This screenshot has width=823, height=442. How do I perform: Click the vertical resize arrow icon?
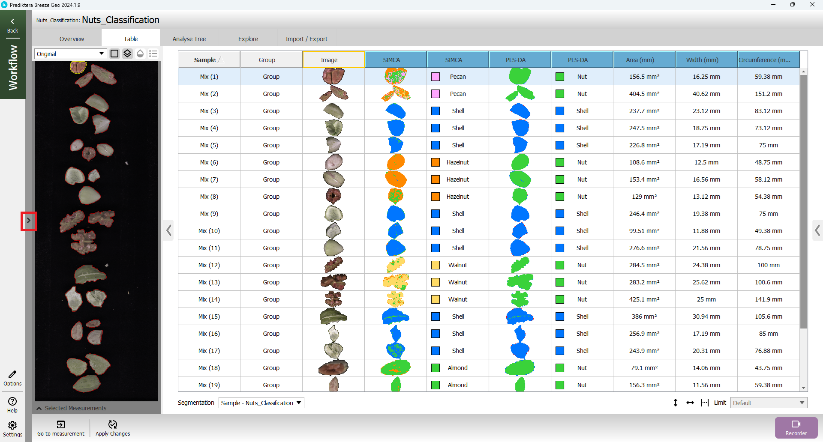676,403
